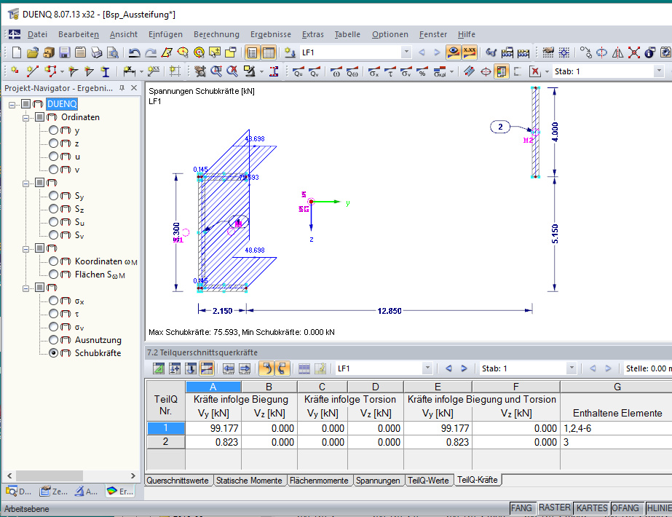Toggle the FANG status bar button
Image resolution: width=672 pixels, height=517 pixels.
pos(521,508)
